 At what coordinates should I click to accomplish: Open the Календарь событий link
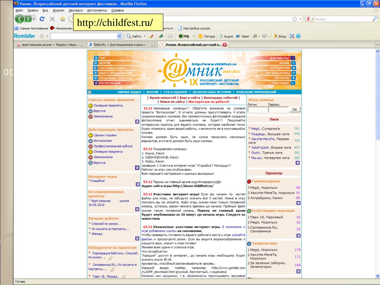[x=220, y=98]
